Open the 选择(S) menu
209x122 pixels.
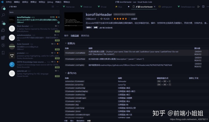coord(25,2)
